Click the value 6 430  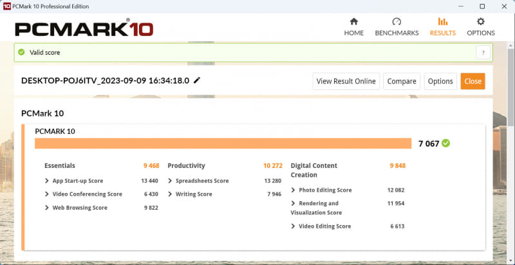151,194
